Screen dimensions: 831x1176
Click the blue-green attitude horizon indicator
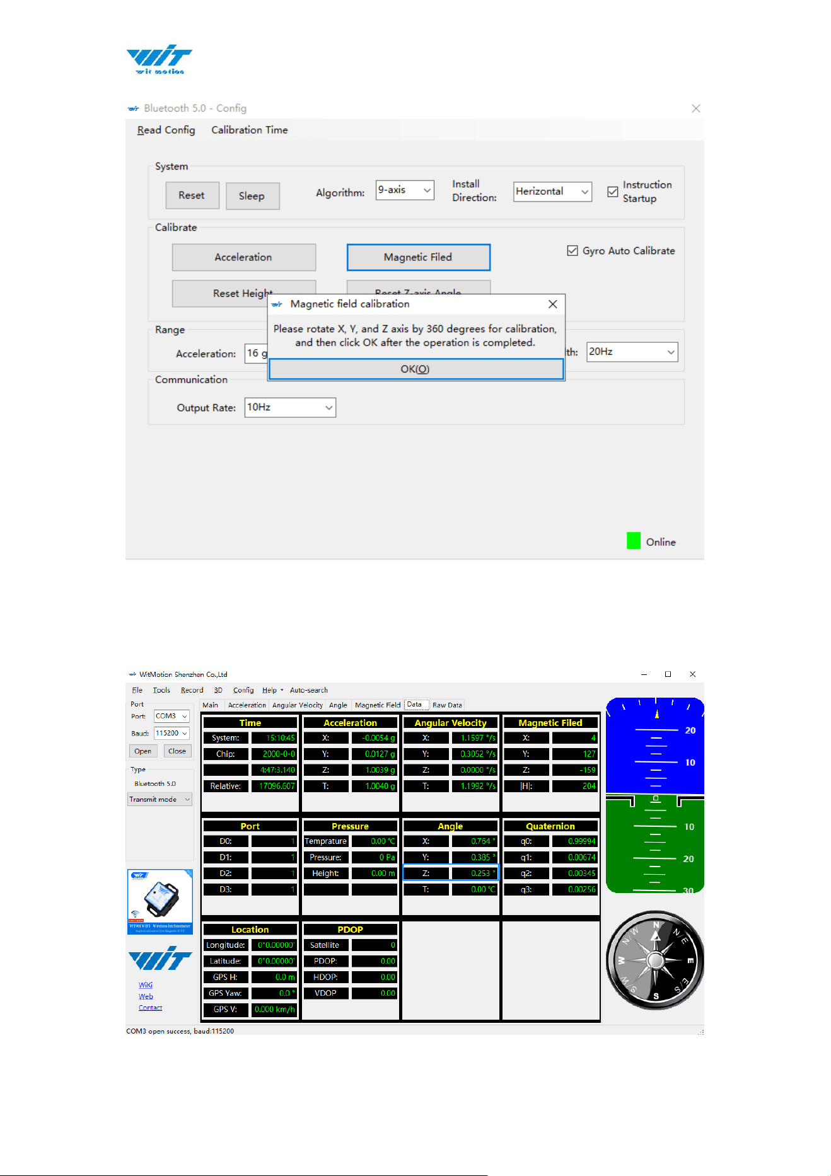point(655,795)
